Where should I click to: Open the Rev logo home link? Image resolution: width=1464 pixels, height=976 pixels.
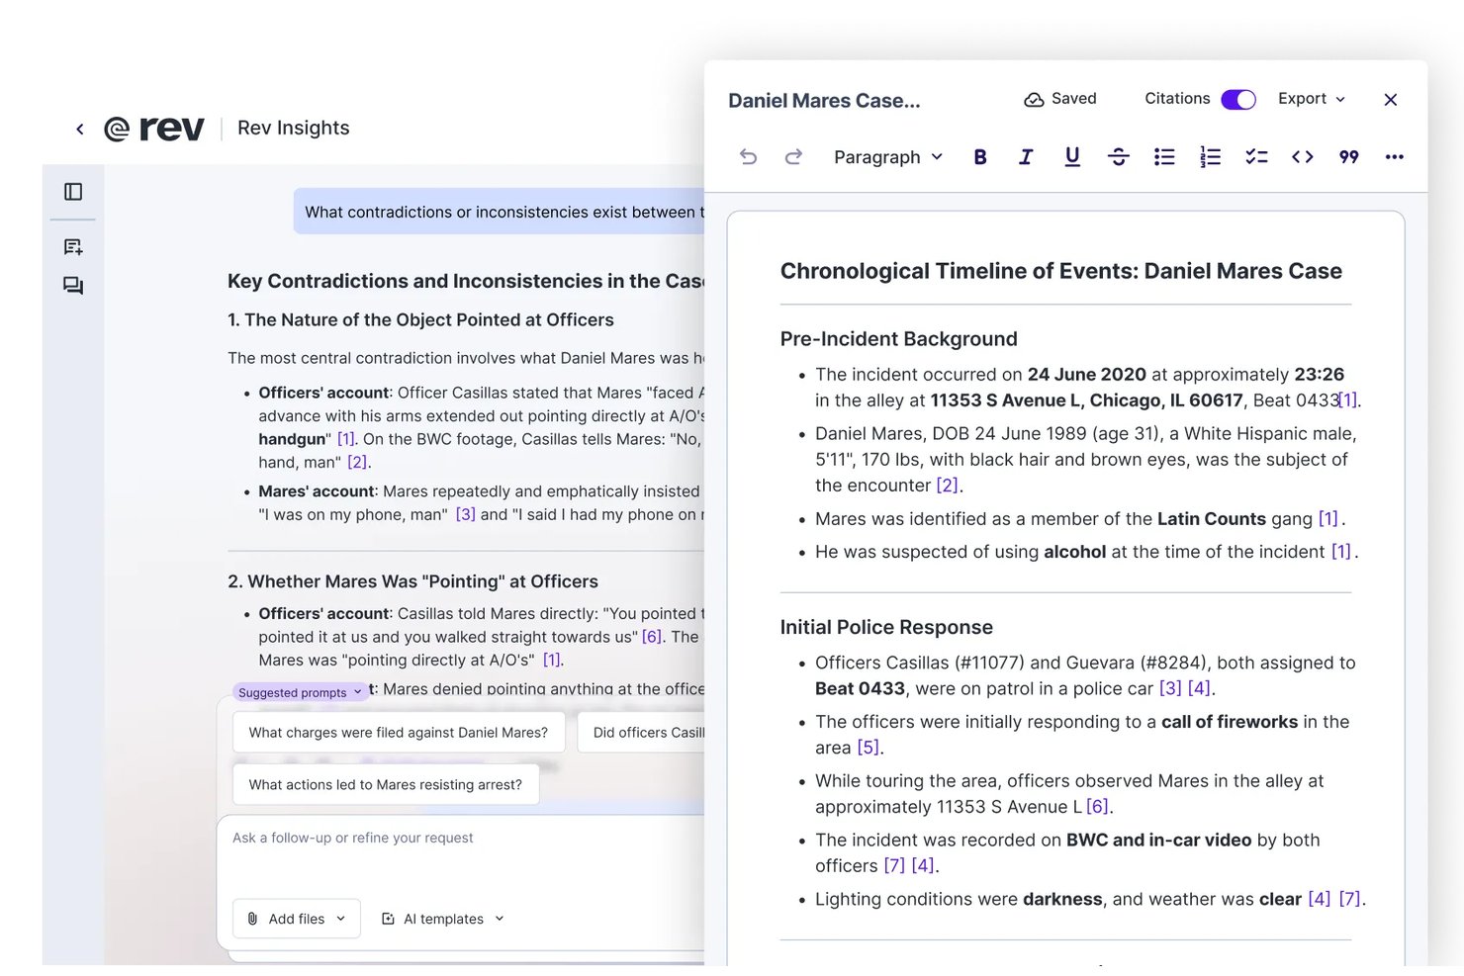pos(154,129)
